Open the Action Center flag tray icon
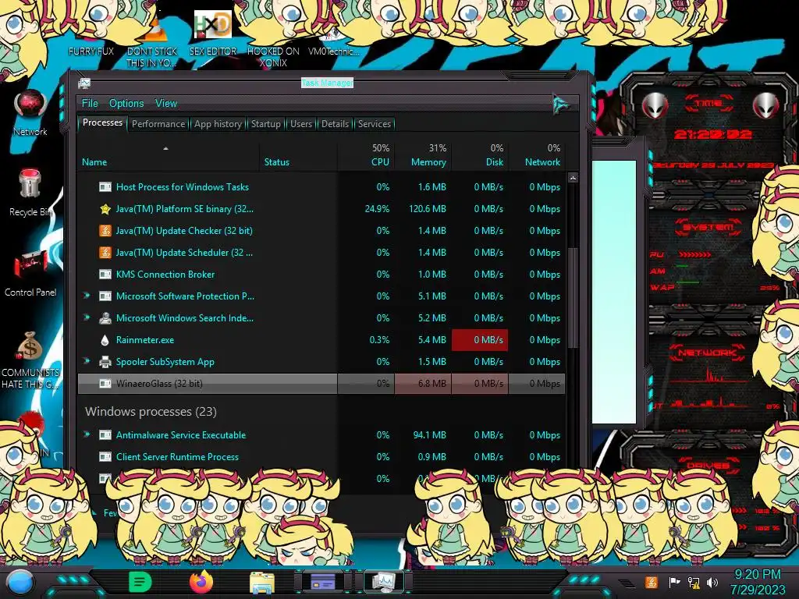799x599 pixels. click(674, 582)
